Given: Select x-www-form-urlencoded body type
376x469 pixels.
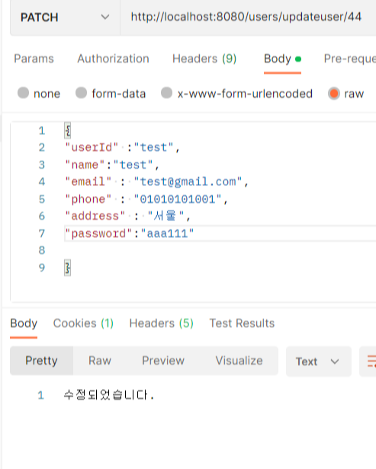Looking at the screenshot, I should point(236,94).
